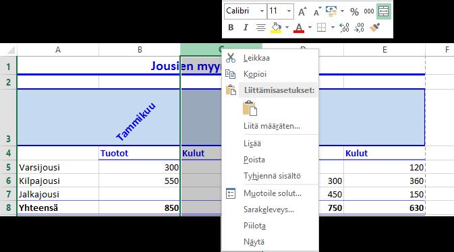This screenshot has height=252, width=454.
Task: Click the Tuotot header cell
Action: point(139,153)
